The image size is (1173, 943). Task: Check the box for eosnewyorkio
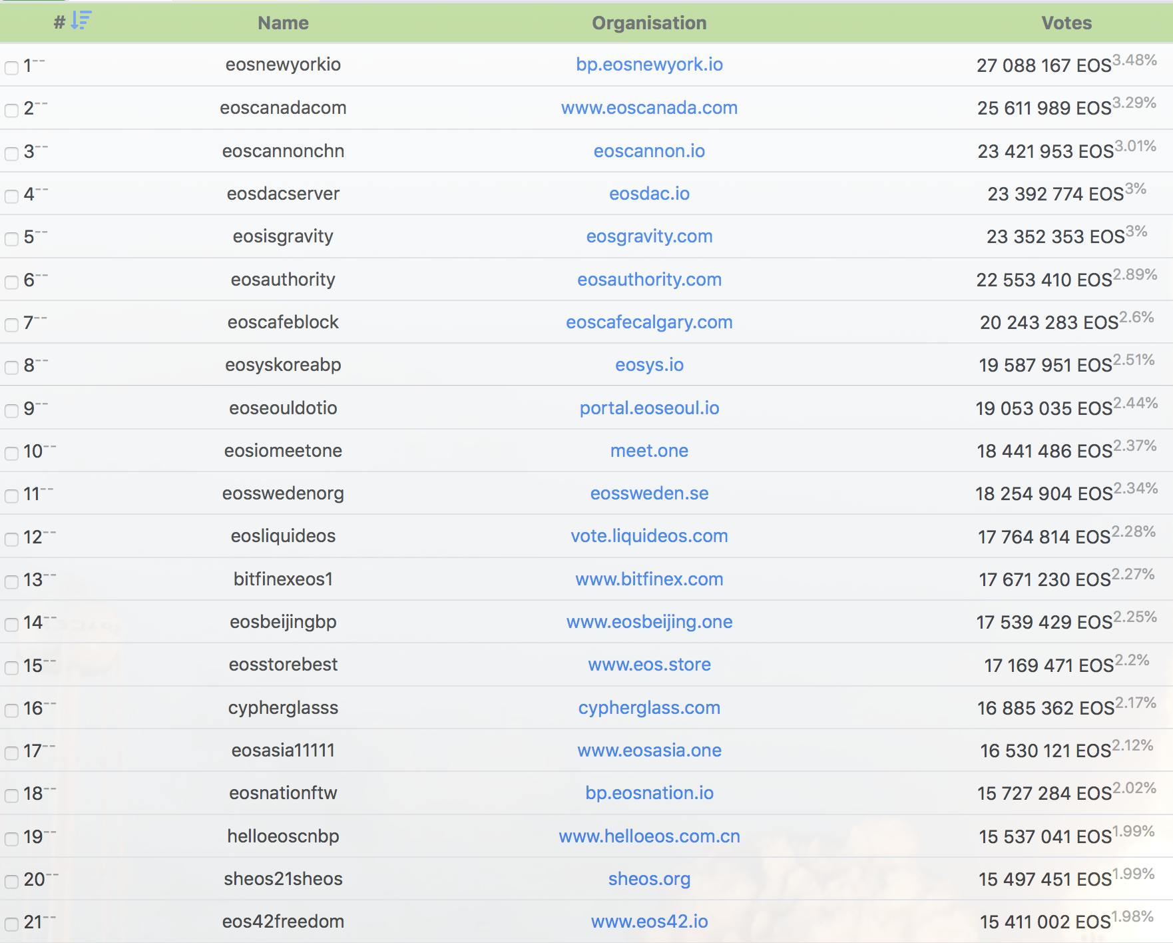point(11,68)
